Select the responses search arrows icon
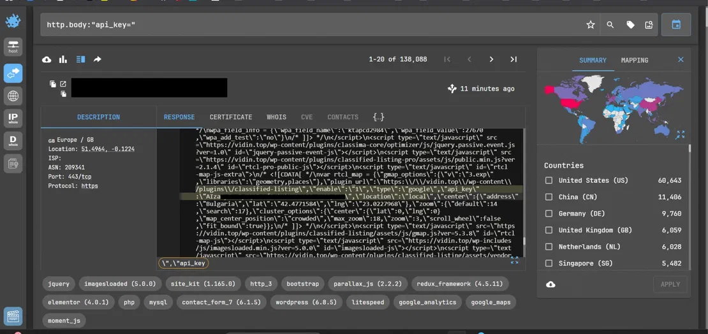708x334 pixels. click(x=13, y=73)
